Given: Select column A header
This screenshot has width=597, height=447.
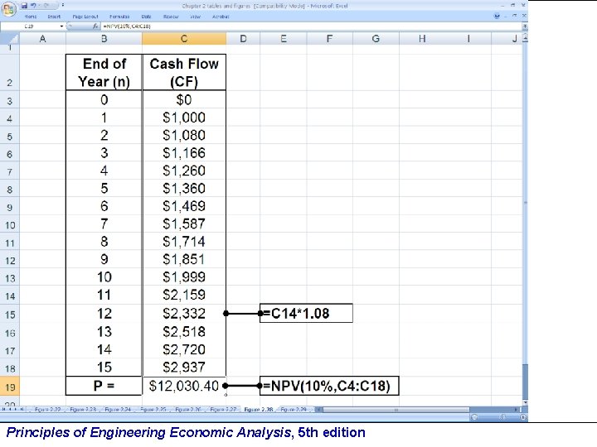Looking at the screenshot, I should tap(42, 38).
